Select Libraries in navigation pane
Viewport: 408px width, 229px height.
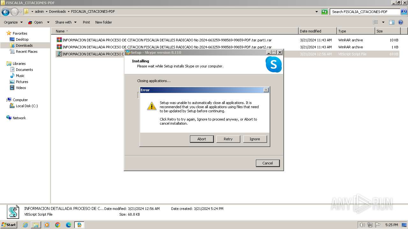coord(19,64)
